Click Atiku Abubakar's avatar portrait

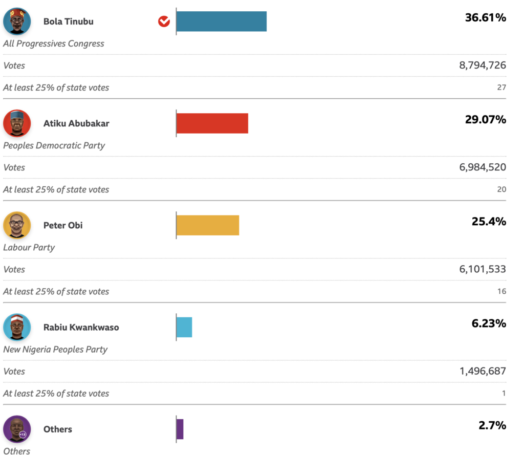coord(17,123)
